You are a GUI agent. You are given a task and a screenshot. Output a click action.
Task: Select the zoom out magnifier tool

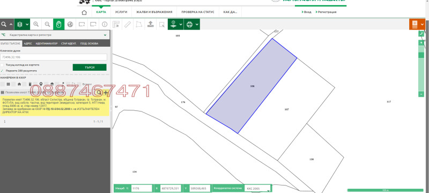47,24
